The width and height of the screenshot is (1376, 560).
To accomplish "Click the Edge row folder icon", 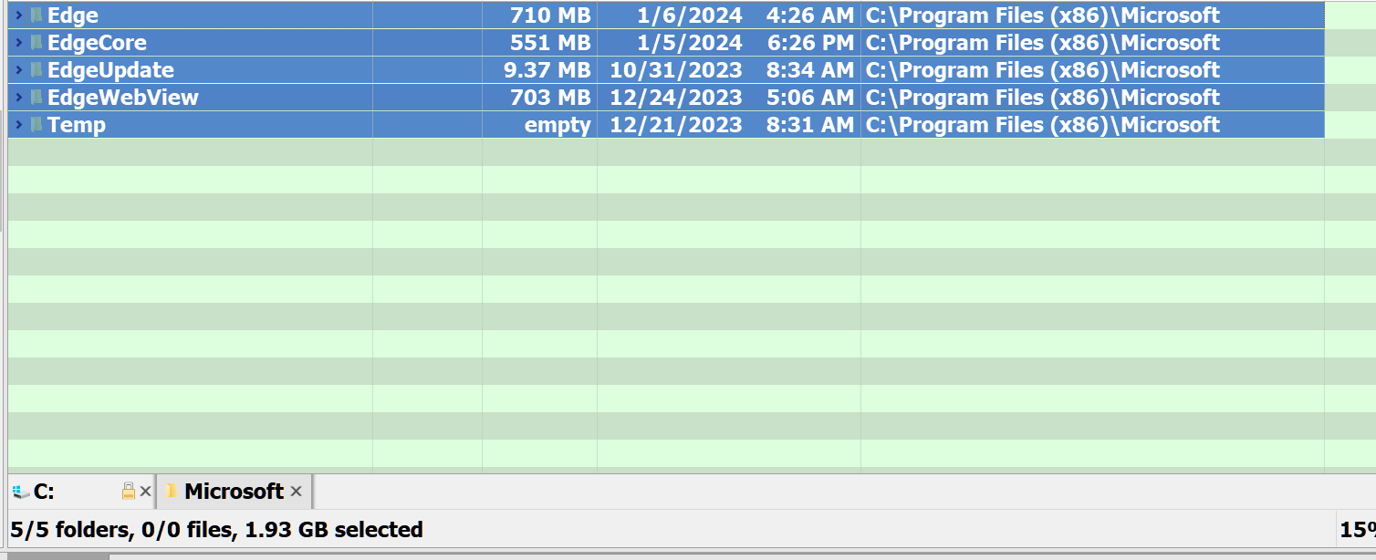I will point(36,16).
